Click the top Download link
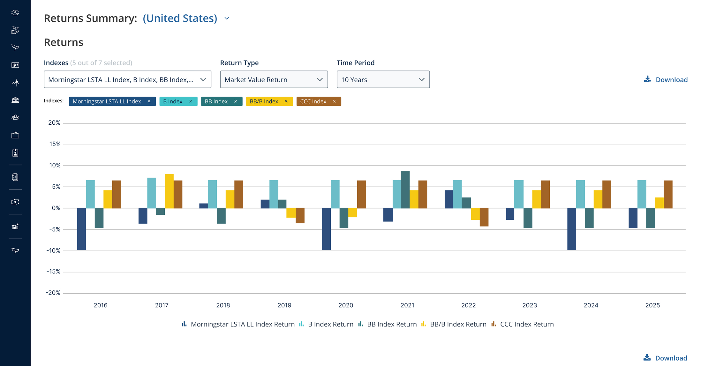 click(x=666, y=80)
